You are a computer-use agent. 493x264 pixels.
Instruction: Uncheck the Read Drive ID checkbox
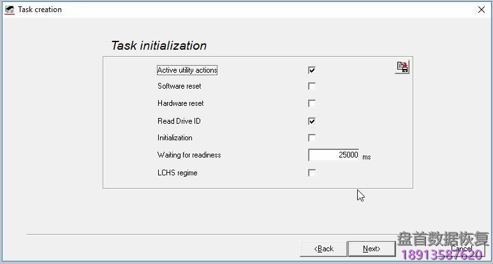pyautogui.click(x=312, y=121)
